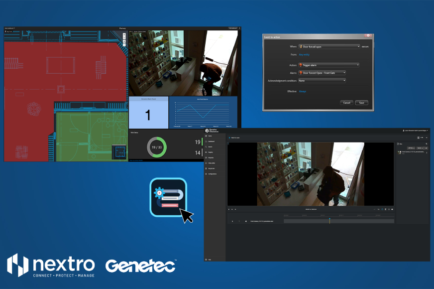Click the blue playhead marker on the video timeline
Viewport: 434px width, 289px height.
click(330, 219)
